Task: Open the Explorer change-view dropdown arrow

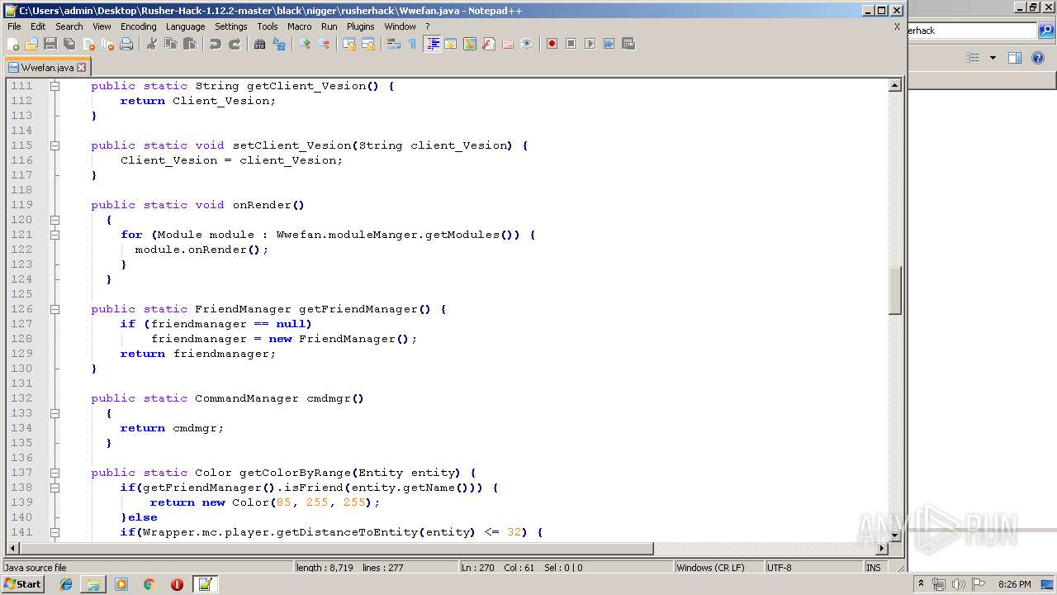Action: [993, 58]
